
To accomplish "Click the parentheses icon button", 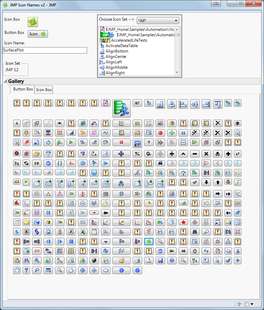I will pyautogui.click(x=60, y=163).
